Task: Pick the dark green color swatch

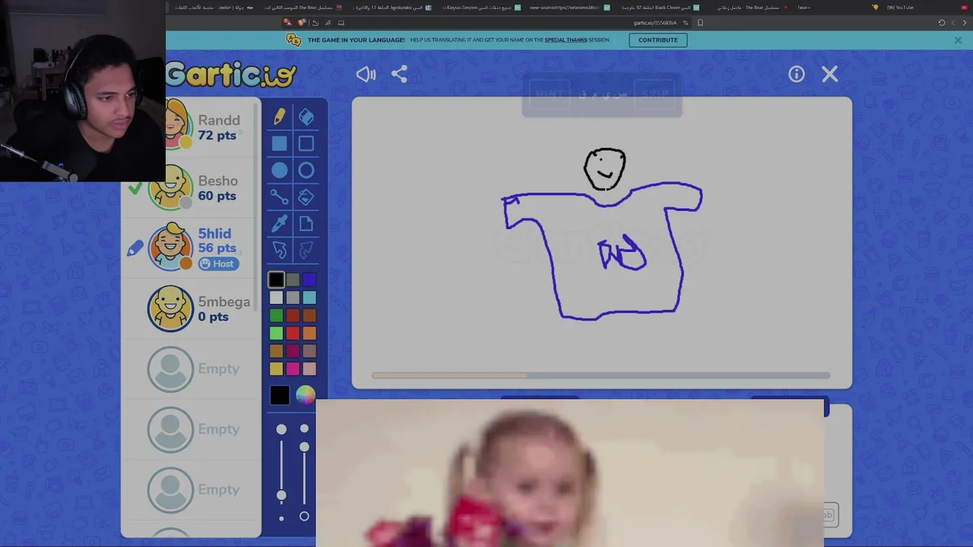Action: coord(276,315)
